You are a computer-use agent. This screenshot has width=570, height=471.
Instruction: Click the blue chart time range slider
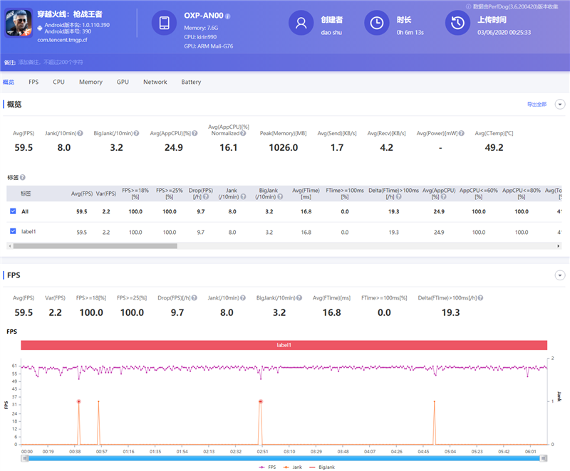(x=285, y=459)
